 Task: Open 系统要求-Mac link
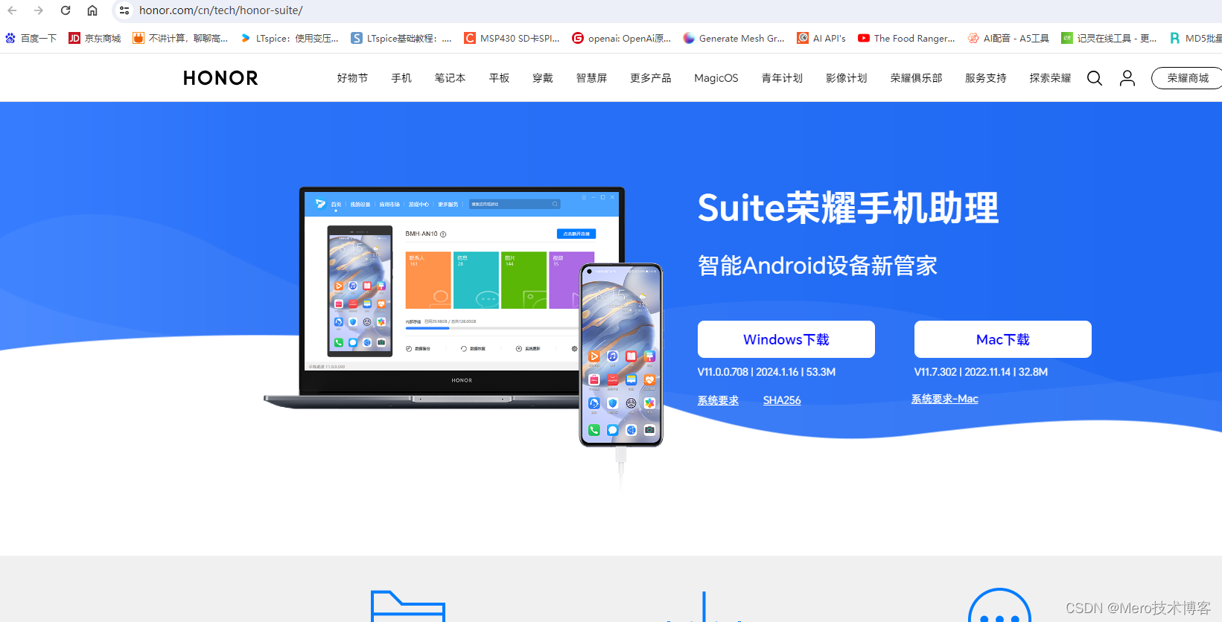coord(945,399)
